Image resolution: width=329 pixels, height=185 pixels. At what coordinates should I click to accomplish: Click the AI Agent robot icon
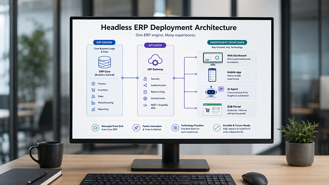211,92
